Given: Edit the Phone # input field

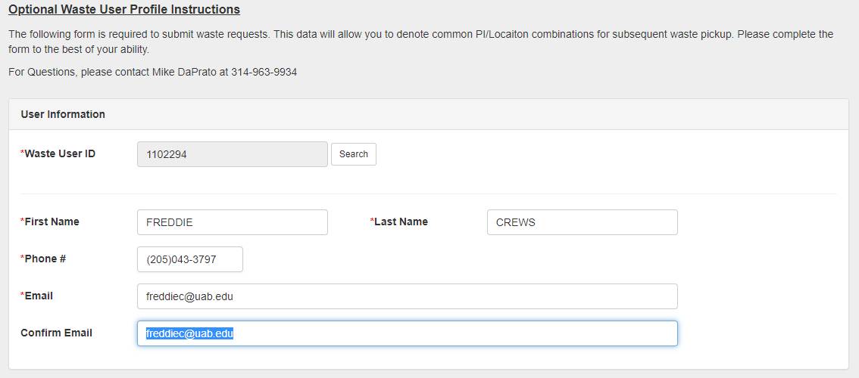Looking at the screenshot, I should (x=189, y=259).
